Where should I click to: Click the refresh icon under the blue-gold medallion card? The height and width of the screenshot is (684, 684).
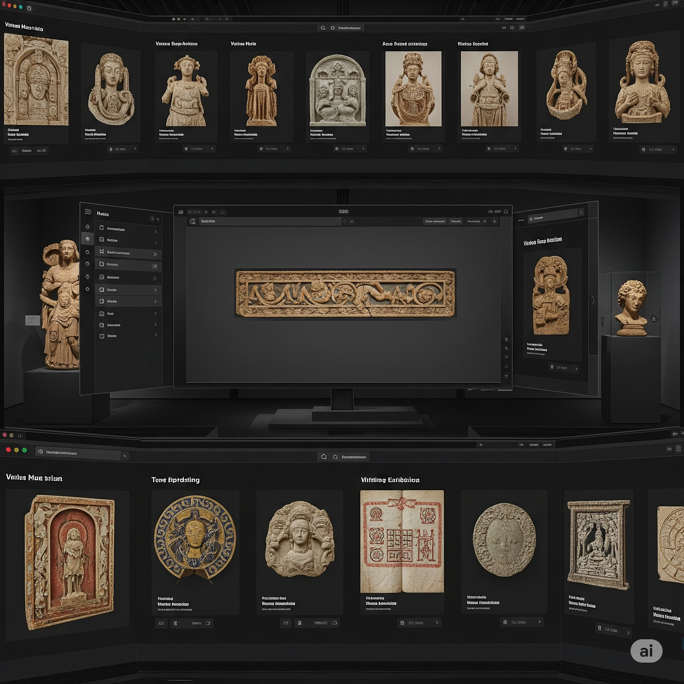208,623
